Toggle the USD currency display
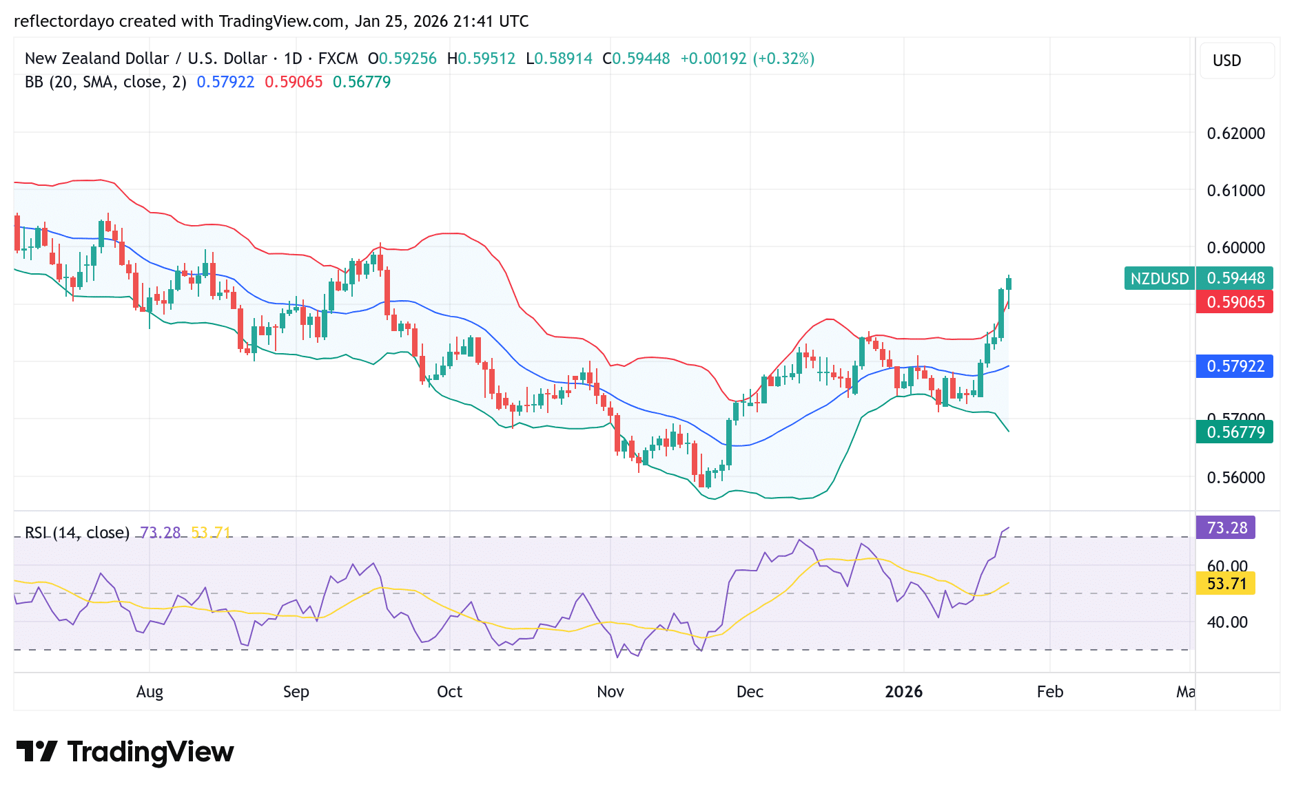Image resolution: width=1294 pixels, height=793 pixels. [1236, 61]
